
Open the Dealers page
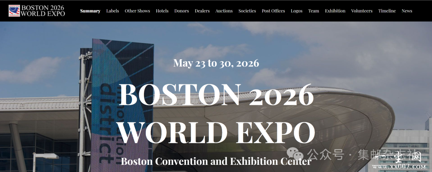click(202, 11)
